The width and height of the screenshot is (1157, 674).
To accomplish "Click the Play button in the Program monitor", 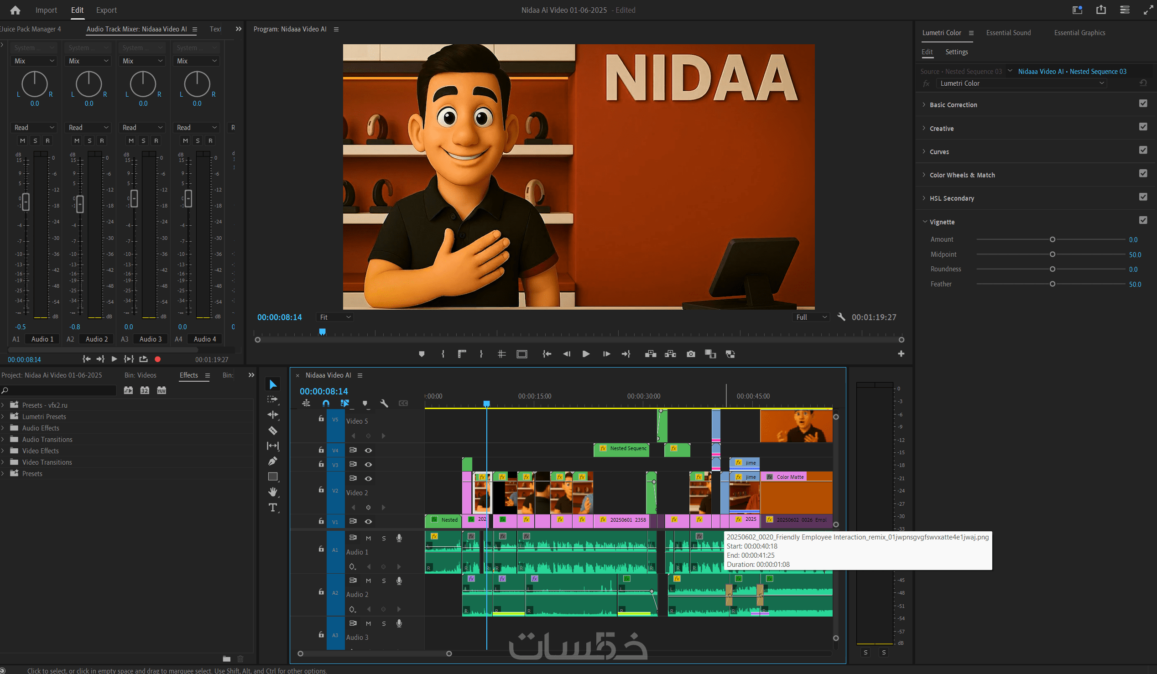I will tap(586, 354).
